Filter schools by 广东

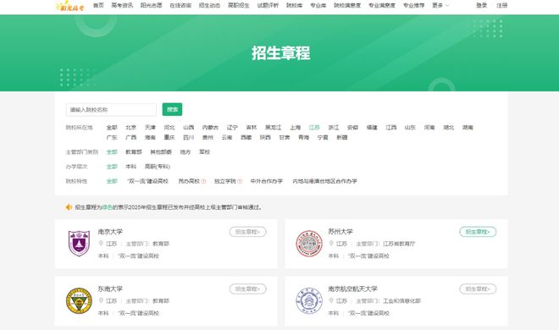(x=112, y=137)
